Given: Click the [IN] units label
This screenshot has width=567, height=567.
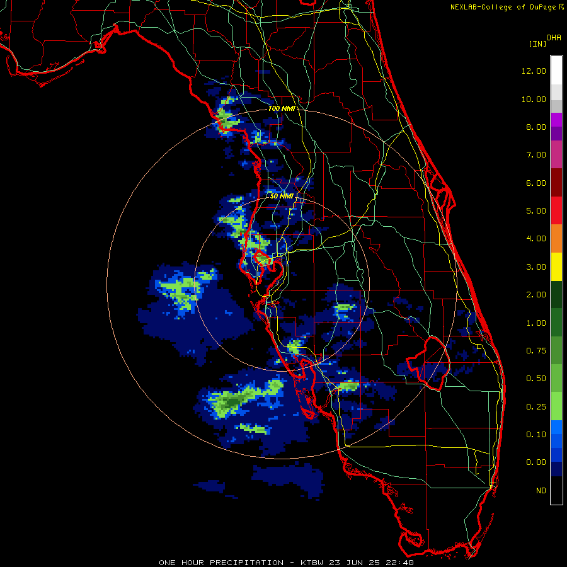Looking at the screenshot, I should [x=537, y=43].
